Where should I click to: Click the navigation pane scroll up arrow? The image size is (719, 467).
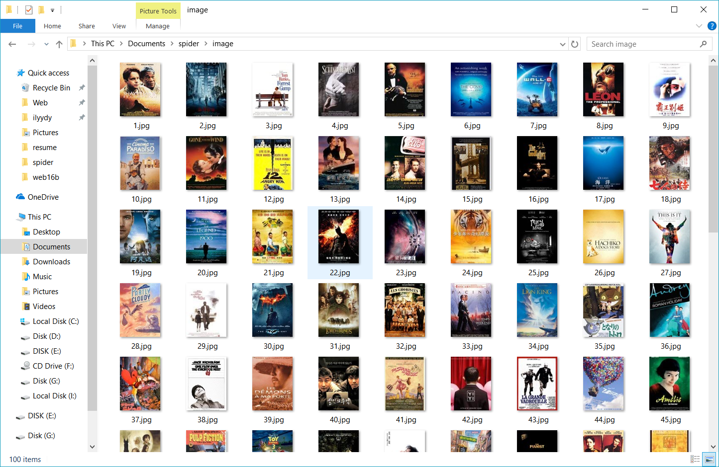pyautogui.click(x=92, y=61)
